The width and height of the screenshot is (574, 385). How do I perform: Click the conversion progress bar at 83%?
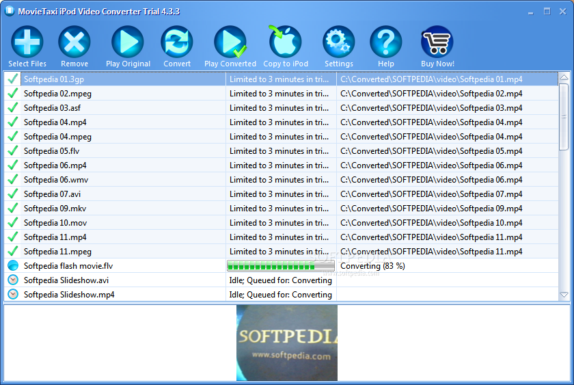[280, 266]
